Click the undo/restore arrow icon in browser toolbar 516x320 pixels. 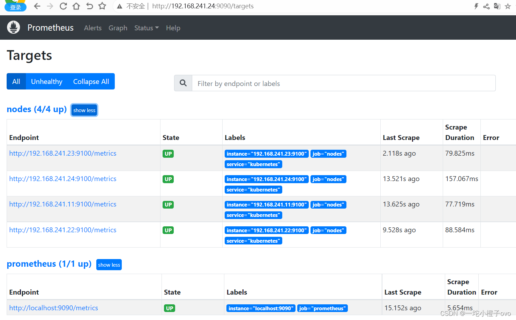point(89,6)
